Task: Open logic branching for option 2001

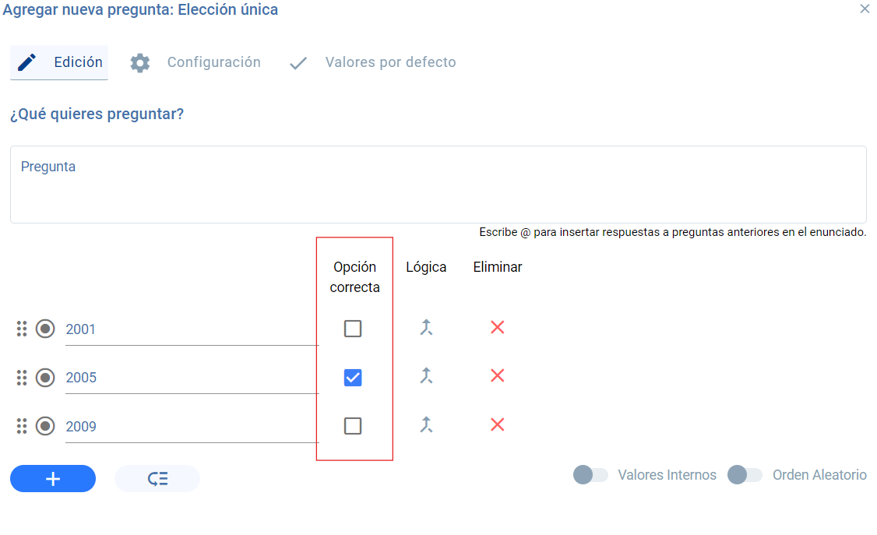Action: tap(426, 328)
